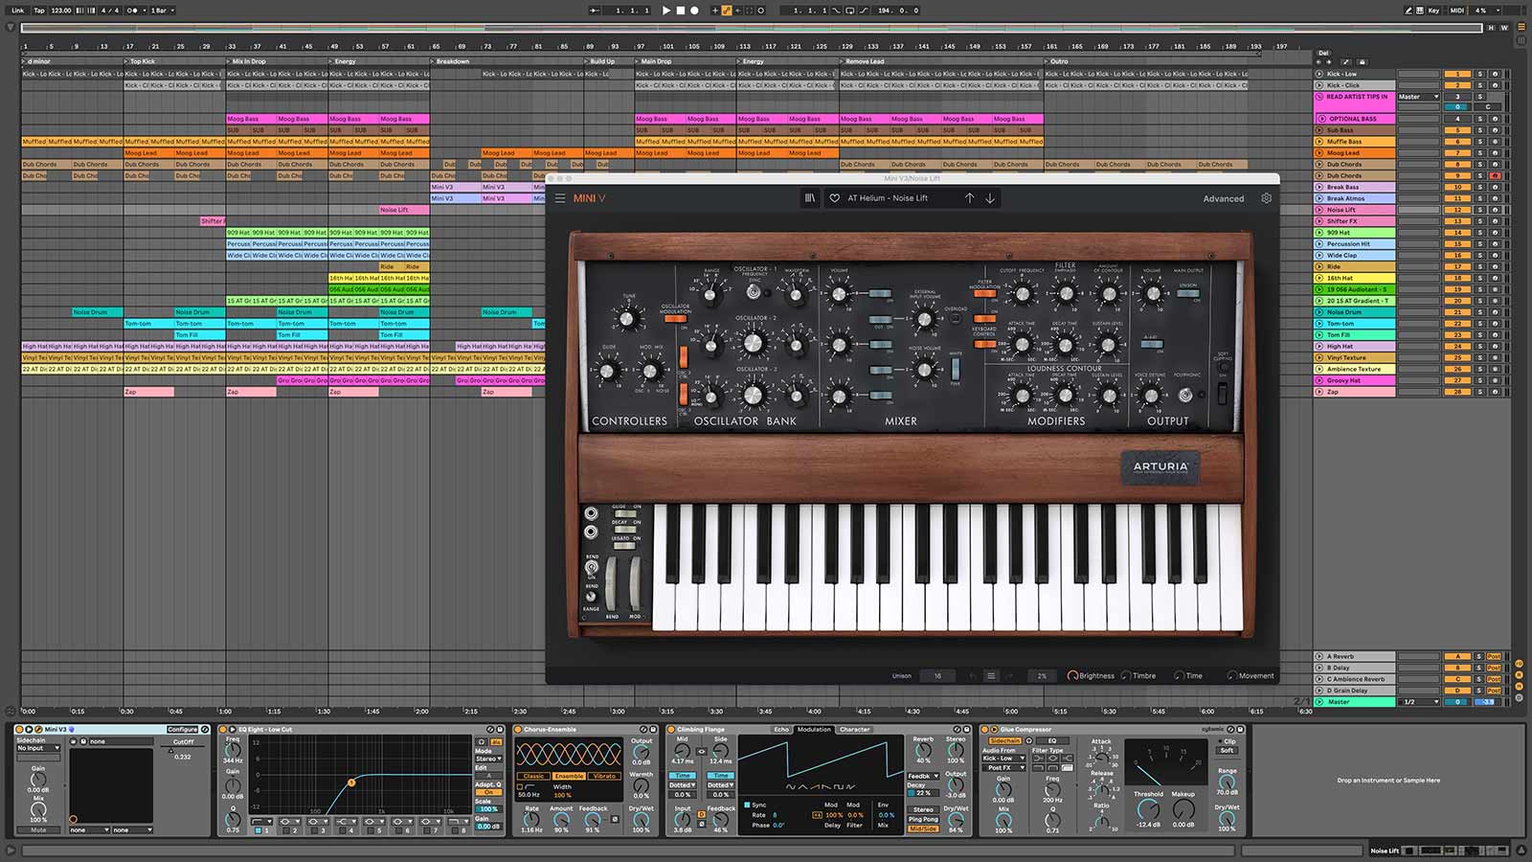Switch to the Character tab
The height and width of the screenshot is (862, 1532).
[854, 730]
